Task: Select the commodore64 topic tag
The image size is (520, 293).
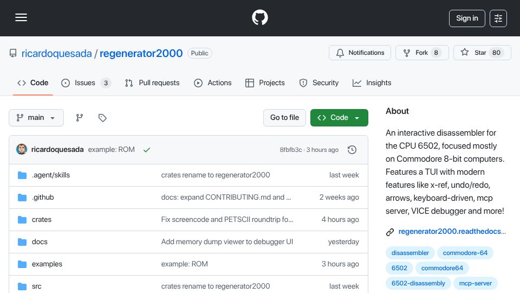Action: tap(442, 268)
